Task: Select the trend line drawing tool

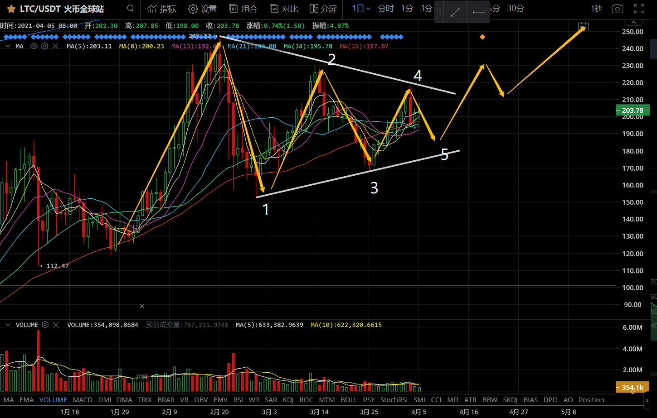Action: click(x=456, y=12)
